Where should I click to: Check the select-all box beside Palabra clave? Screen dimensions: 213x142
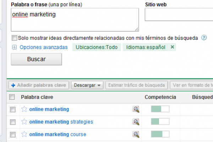pos(12,97)
